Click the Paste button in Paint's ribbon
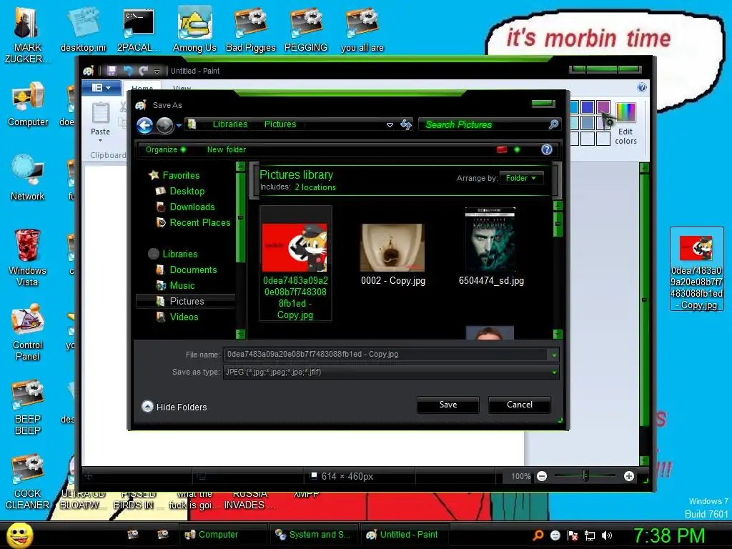Viewport: 732px width, 549px height. click(x=100, y=122)
